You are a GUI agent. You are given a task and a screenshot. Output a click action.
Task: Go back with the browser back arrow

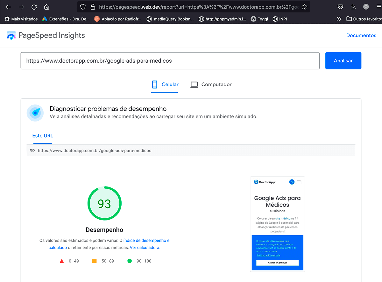pos(9,7)
